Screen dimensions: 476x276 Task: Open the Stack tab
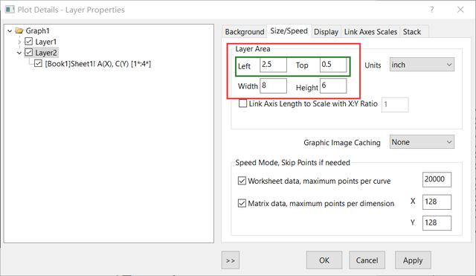pos(412,31)
